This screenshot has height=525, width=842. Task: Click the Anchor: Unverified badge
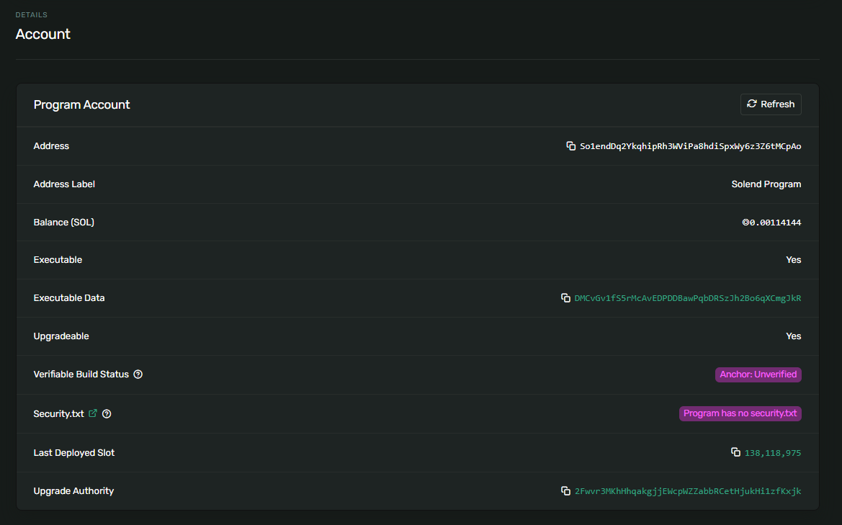[758, 374]
